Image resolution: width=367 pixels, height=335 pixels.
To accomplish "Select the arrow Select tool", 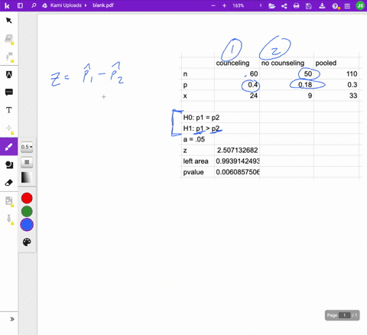I will click(x=9, y=21).
